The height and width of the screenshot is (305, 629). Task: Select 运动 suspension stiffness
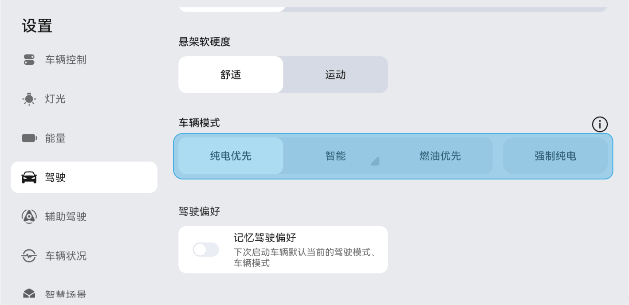tap(335, 75)
